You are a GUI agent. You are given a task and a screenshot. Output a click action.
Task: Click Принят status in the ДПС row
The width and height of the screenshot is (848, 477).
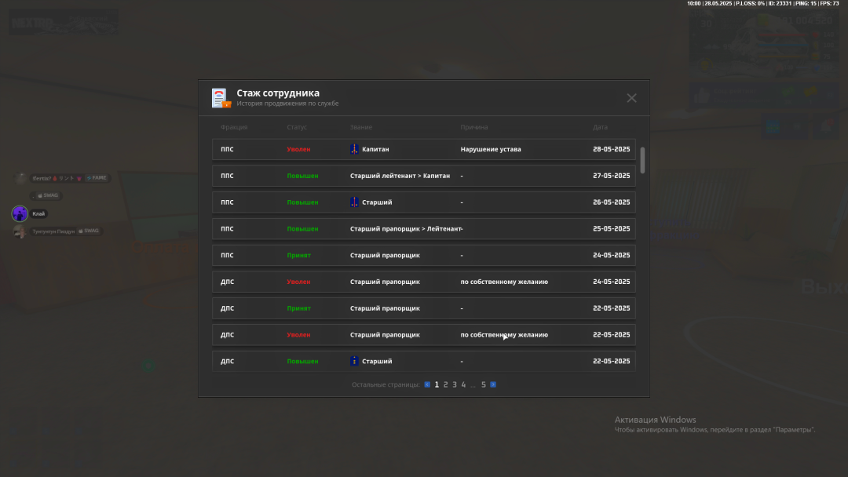[298, 308]
